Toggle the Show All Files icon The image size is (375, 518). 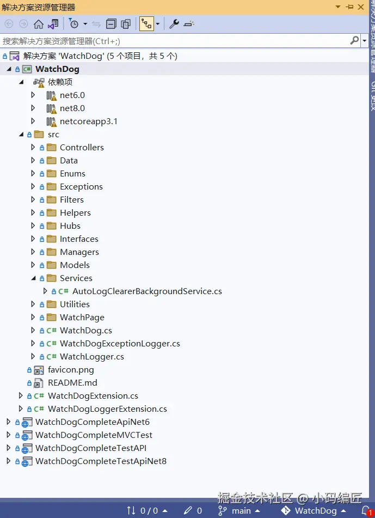pos(126,24)
